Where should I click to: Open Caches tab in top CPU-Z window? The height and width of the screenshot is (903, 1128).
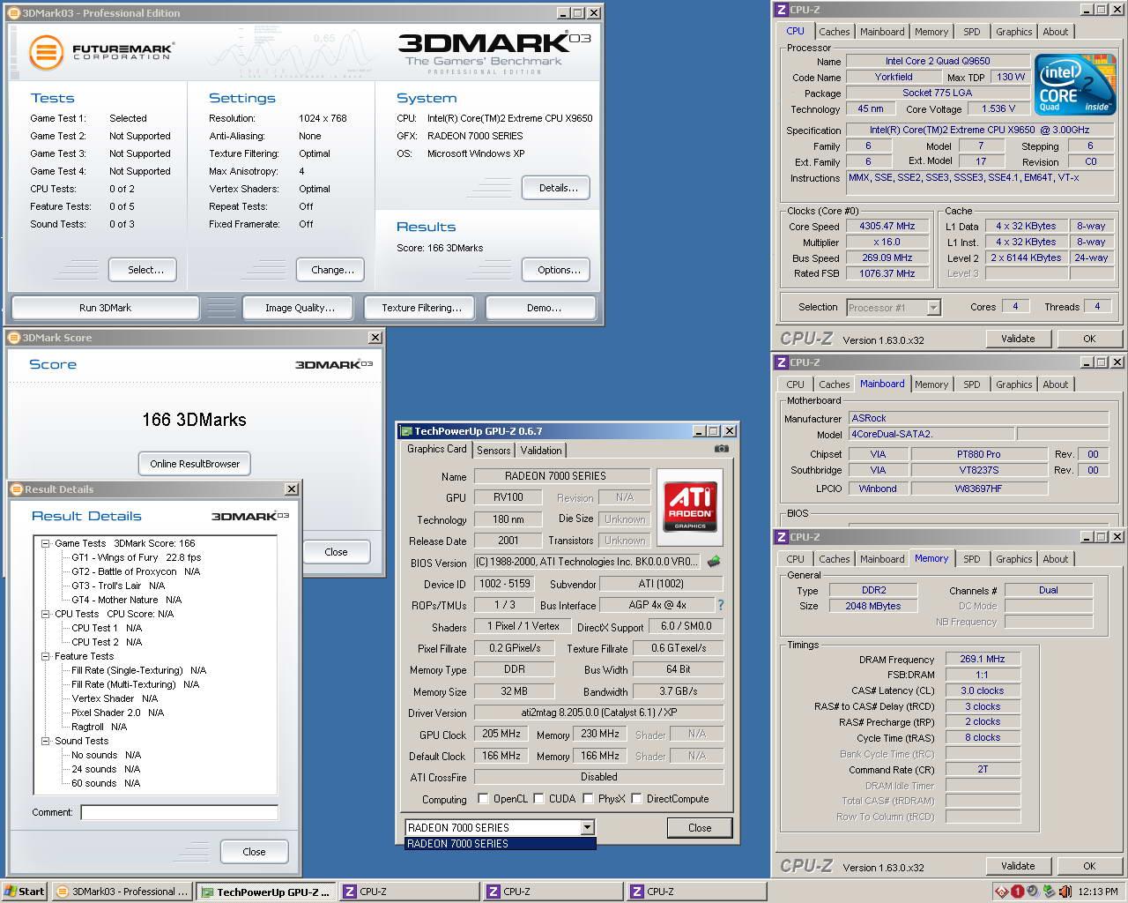pos(834,32)
